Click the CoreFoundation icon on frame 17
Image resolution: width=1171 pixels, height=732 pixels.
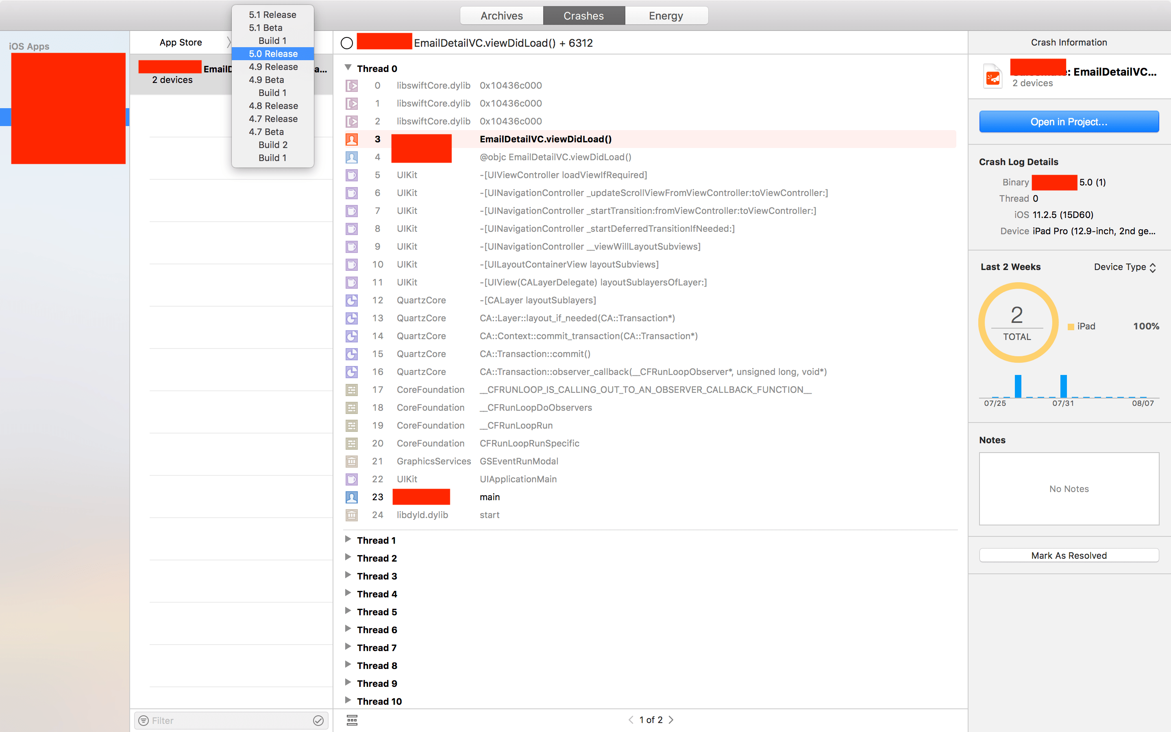352,390
